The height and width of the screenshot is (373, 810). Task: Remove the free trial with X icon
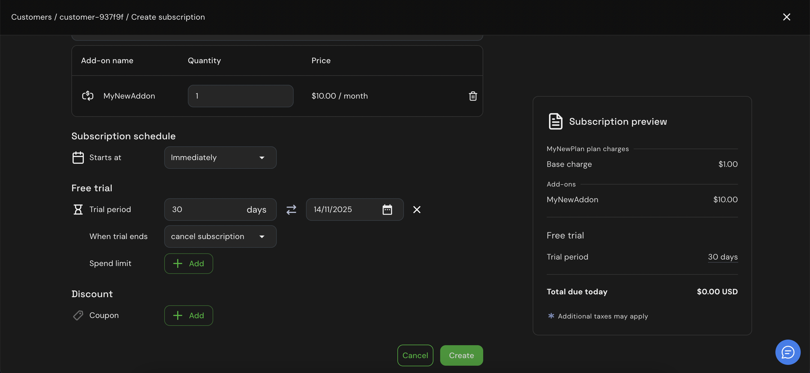417,210
